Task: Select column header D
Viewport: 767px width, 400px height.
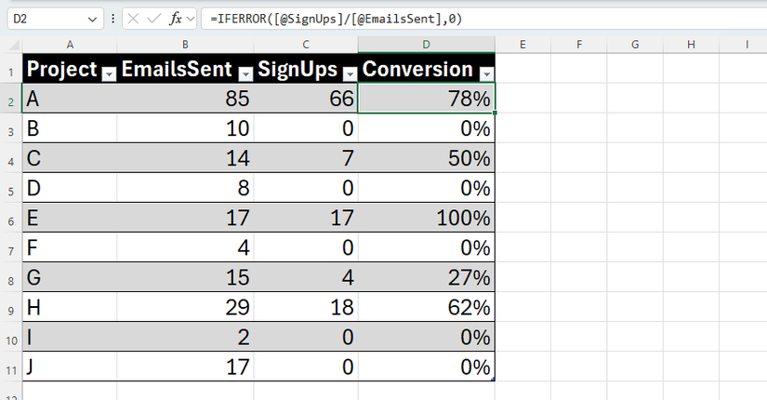Action: point(426,45)
